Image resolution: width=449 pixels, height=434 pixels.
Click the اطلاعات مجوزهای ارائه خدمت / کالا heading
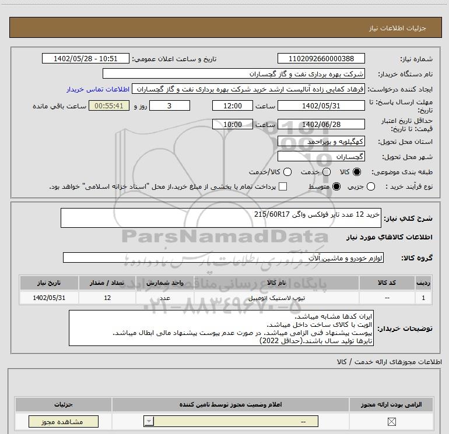[x=389, y=362]
